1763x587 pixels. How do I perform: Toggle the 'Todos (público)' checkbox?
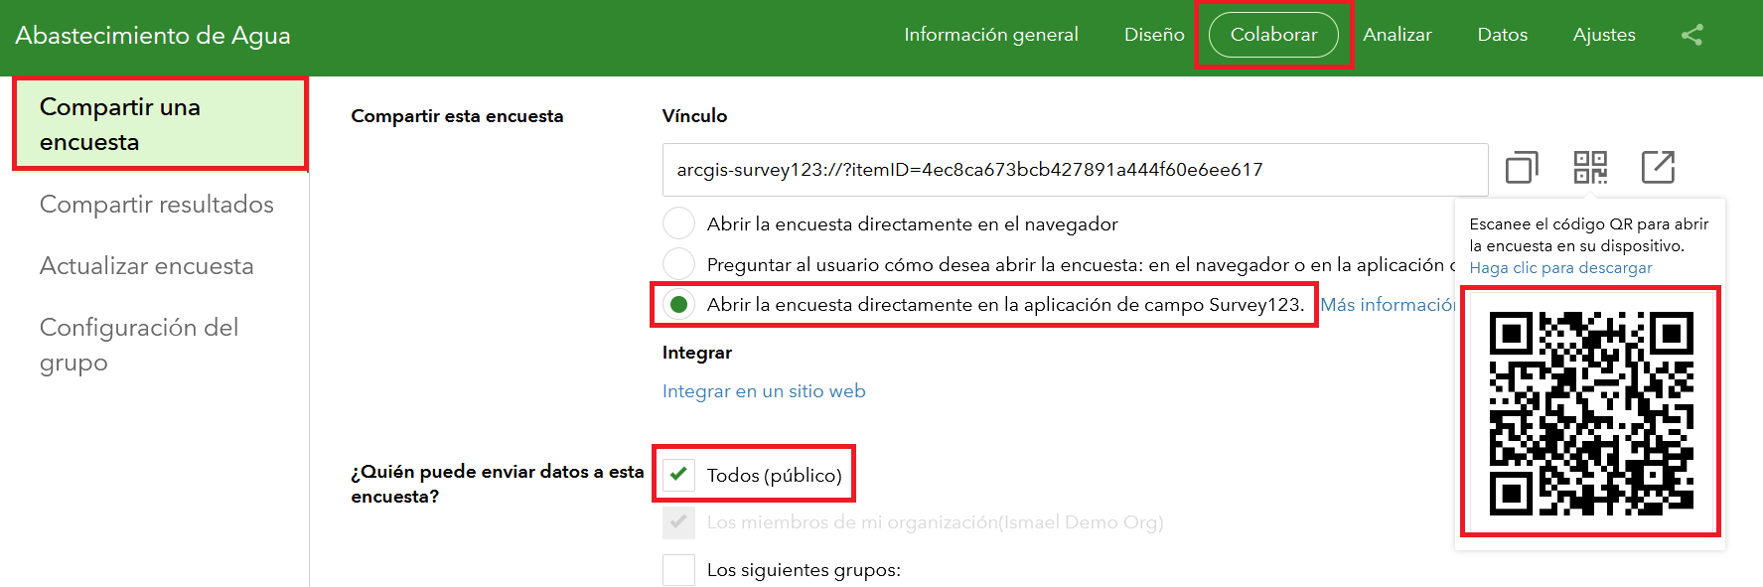pyautogui.click(x=678, y=475)
